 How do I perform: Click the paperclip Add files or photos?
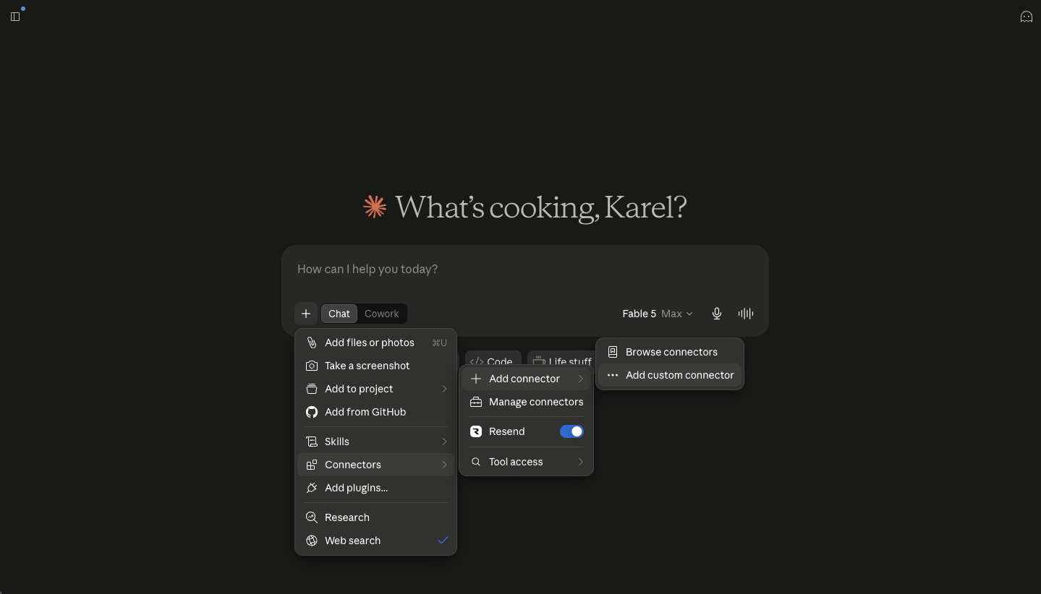[312, 343]
